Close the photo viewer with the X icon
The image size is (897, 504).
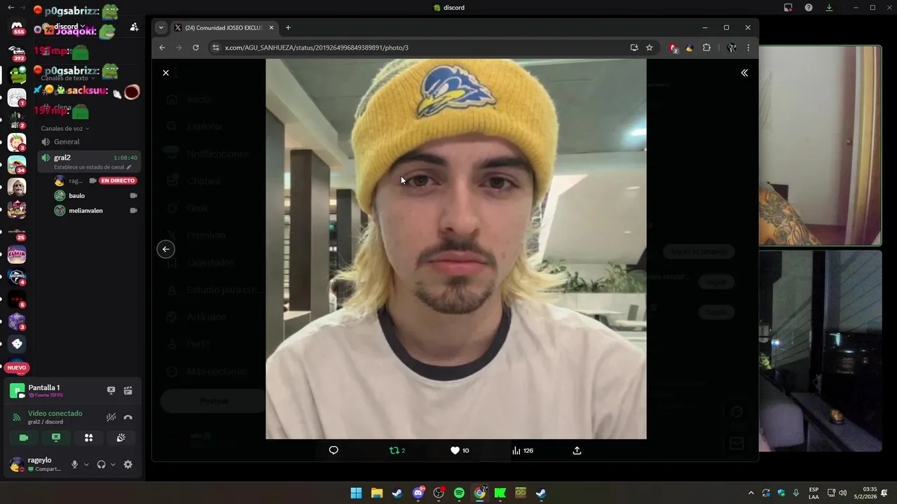(x=165, y=73)
